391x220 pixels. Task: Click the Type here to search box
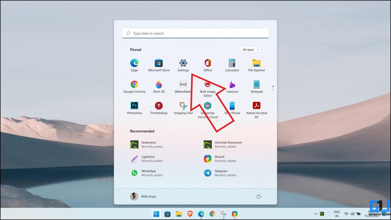tap(195, 33)
